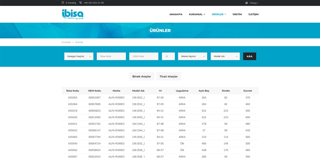
Task: Click year 98-07 in AS5562 row
Action: [160, 150]
